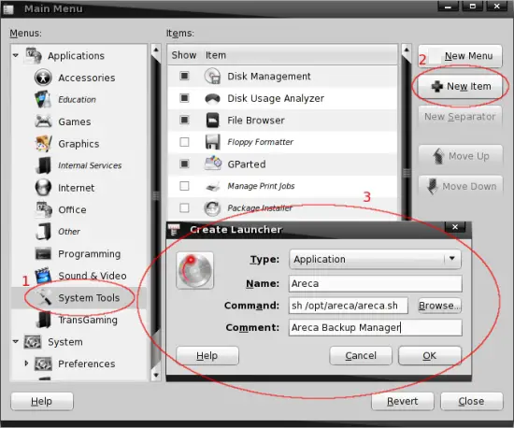
Task: Collapse the Applications tree node
Action: (15, 55)
